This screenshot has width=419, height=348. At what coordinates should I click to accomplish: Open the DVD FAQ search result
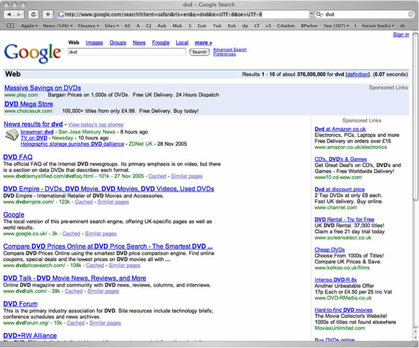pos(18,157)
